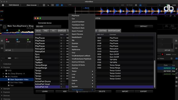Expand the DVS submenu
178x100 pixels.
[x=82, y=84]
